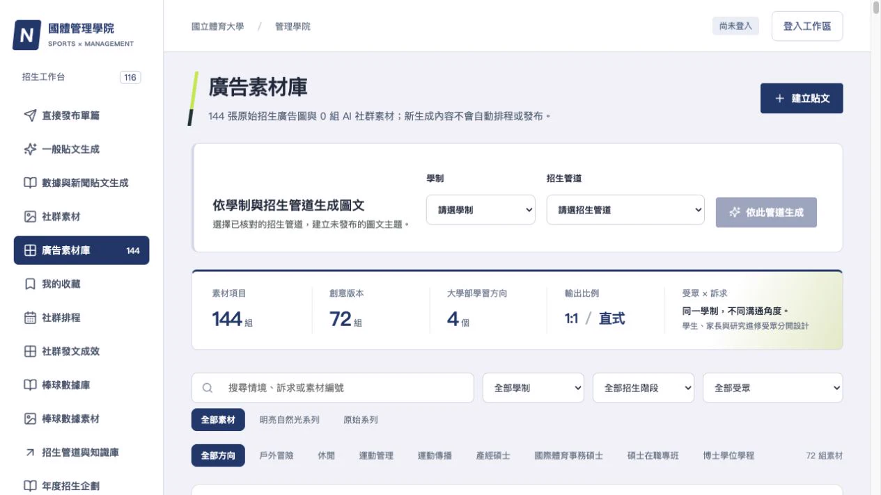The width and height of the screenshot is (881, 495).
Task: Switch to 原始系列 tab
Action: pos(361,420)
